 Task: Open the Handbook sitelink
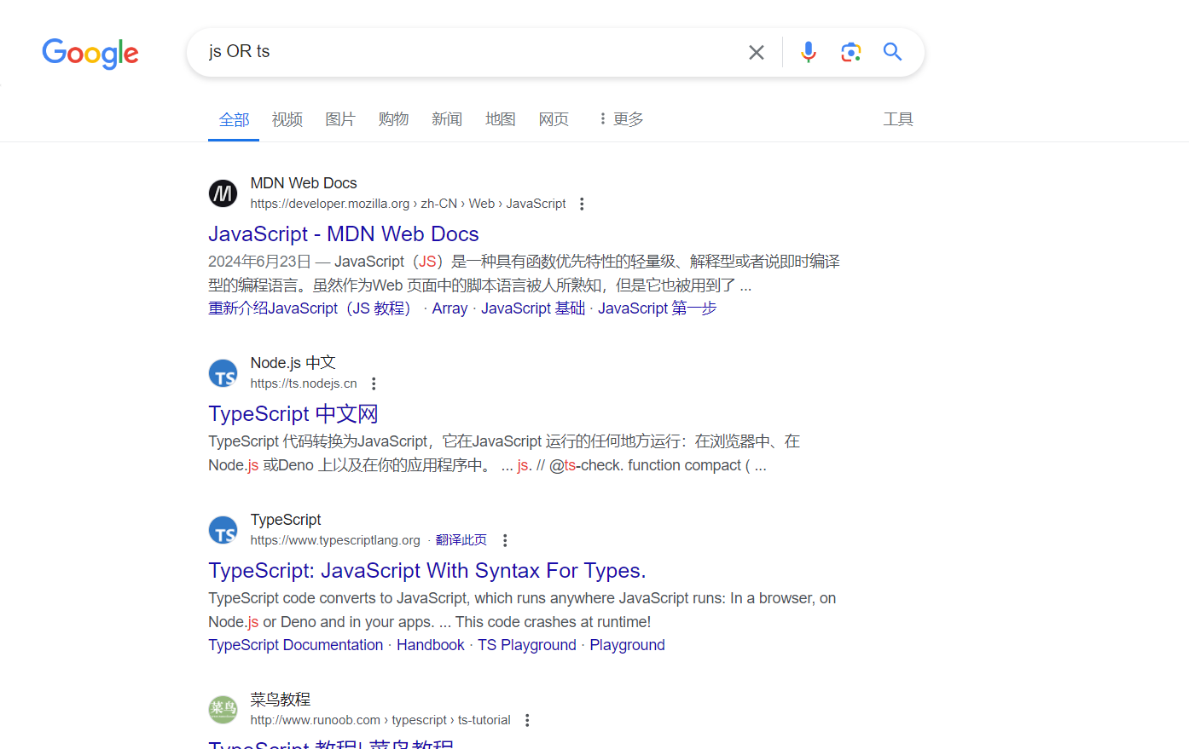tap(431, 645)
